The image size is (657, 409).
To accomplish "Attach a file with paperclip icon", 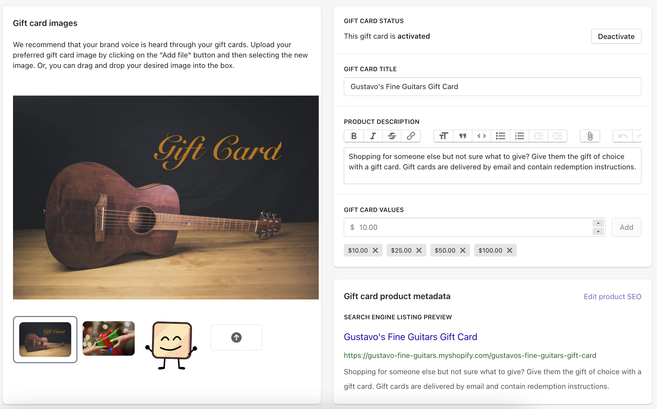I will (x=590, y=136).
